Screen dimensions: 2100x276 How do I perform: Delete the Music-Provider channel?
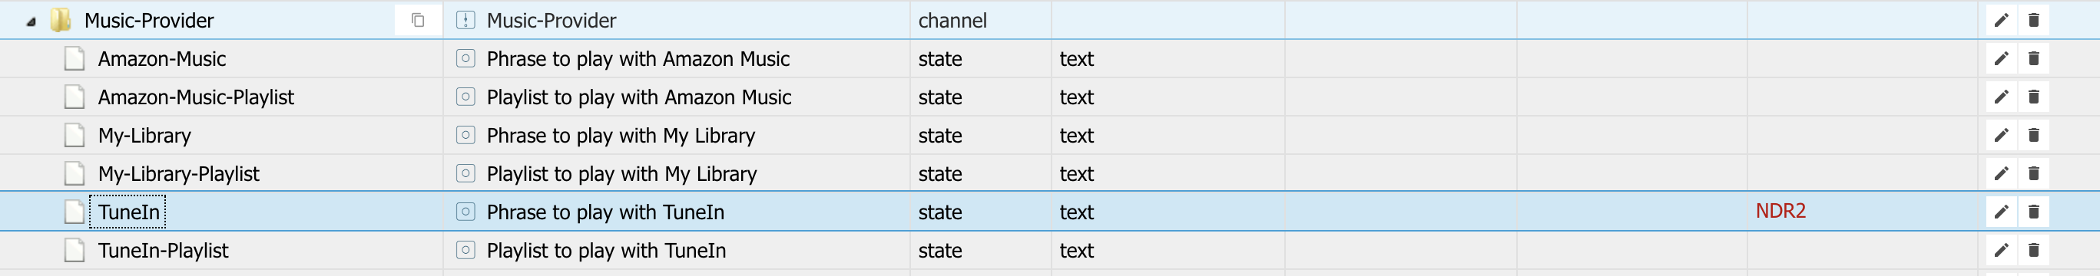2033,21
